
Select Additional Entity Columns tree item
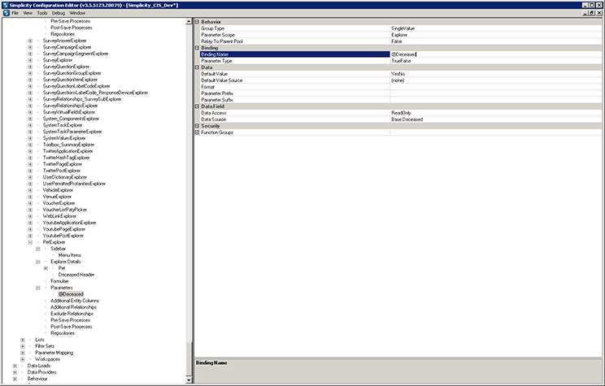click(x=75, y=301)
